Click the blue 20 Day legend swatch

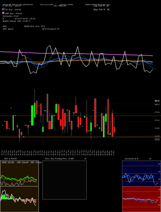pyautogui.click(x=4, y=5)
